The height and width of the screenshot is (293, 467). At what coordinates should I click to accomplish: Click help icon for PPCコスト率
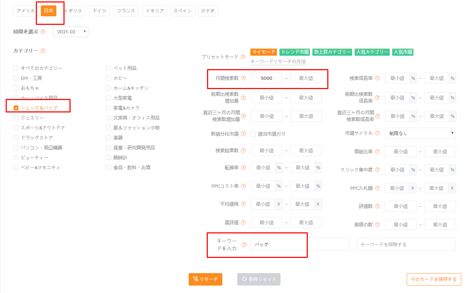[243, 186]
